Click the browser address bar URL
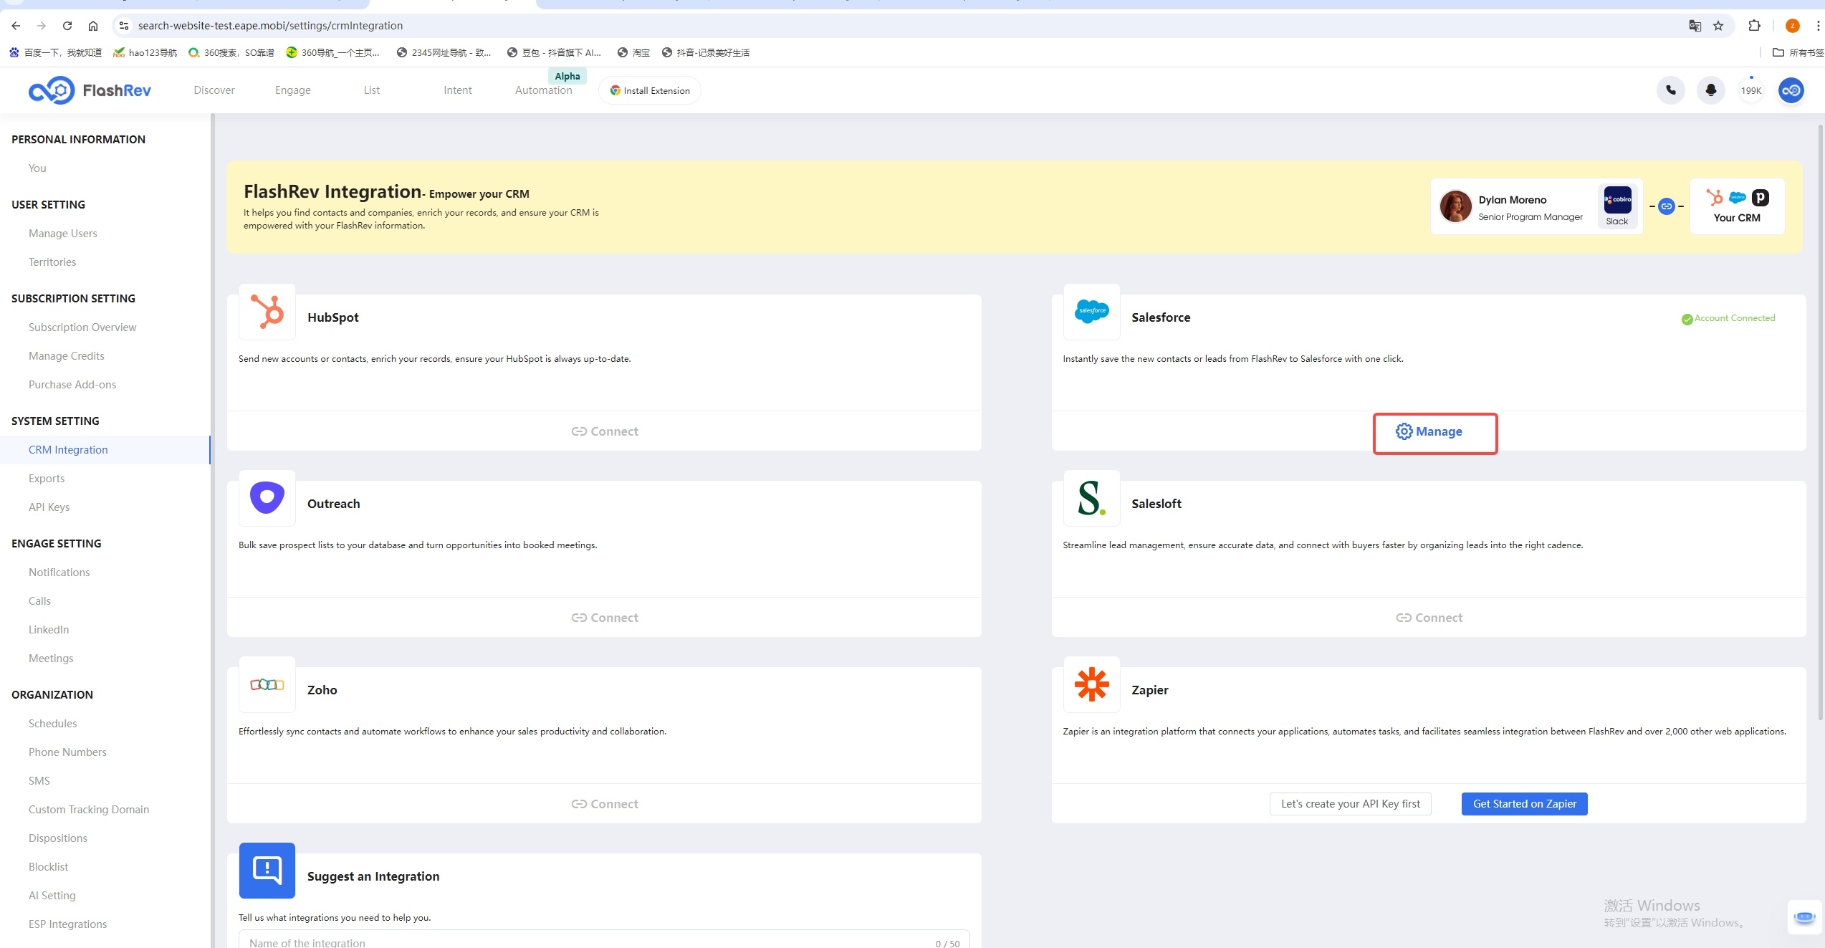 click(x=270, y=26)
